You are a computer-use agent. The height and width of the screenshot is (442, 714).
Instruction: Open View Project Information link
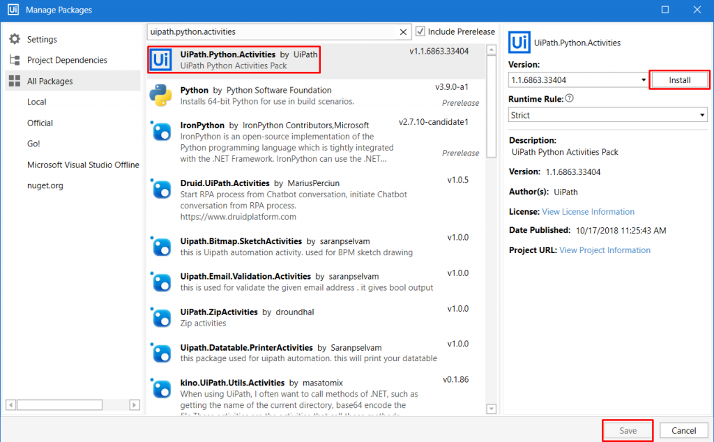[x=605, y=250]
